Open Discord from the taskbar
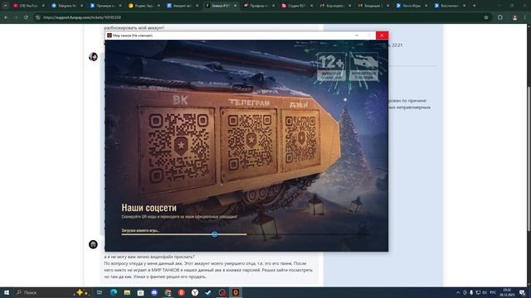531x298 pixels. 154,292
